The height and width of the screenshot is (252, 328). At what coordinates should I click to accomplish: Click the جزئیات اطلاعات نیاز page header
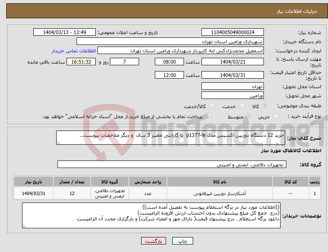click(x=297, y=11)
